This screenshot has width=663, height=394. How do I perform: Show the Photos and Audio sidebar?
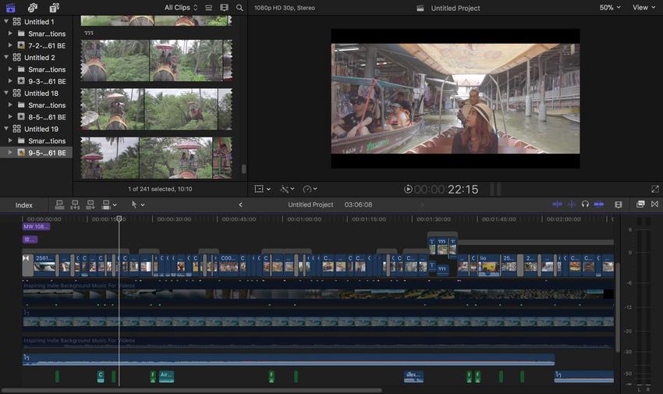[33, 7]
